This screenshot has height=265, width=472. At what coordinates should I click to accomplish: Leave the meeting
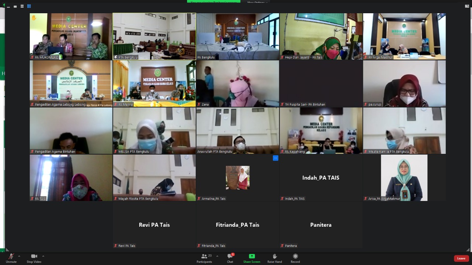coord(461,258)
